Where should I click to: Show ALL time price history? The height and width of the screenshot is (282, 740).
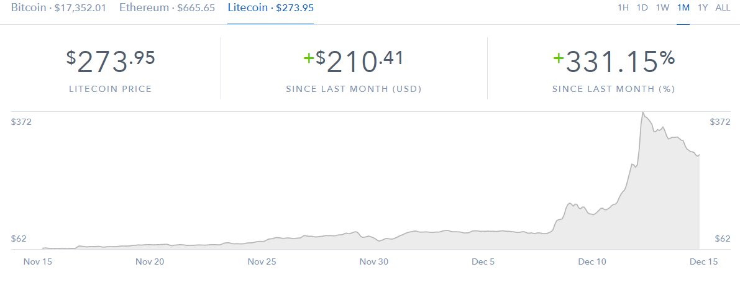[x=723, y=7]
